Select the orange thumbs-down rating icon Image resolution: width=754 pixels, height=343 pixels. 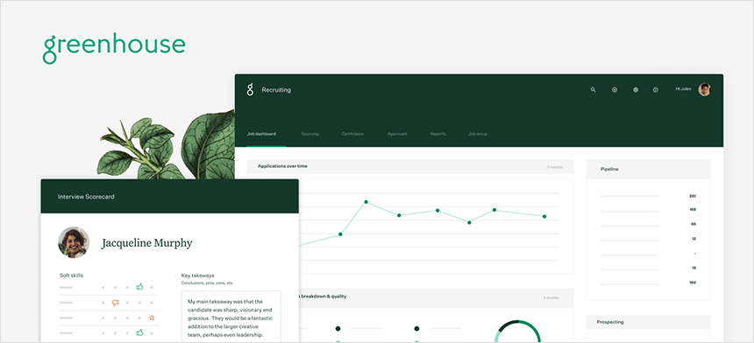pyautogui.click(x=115, y=303)
